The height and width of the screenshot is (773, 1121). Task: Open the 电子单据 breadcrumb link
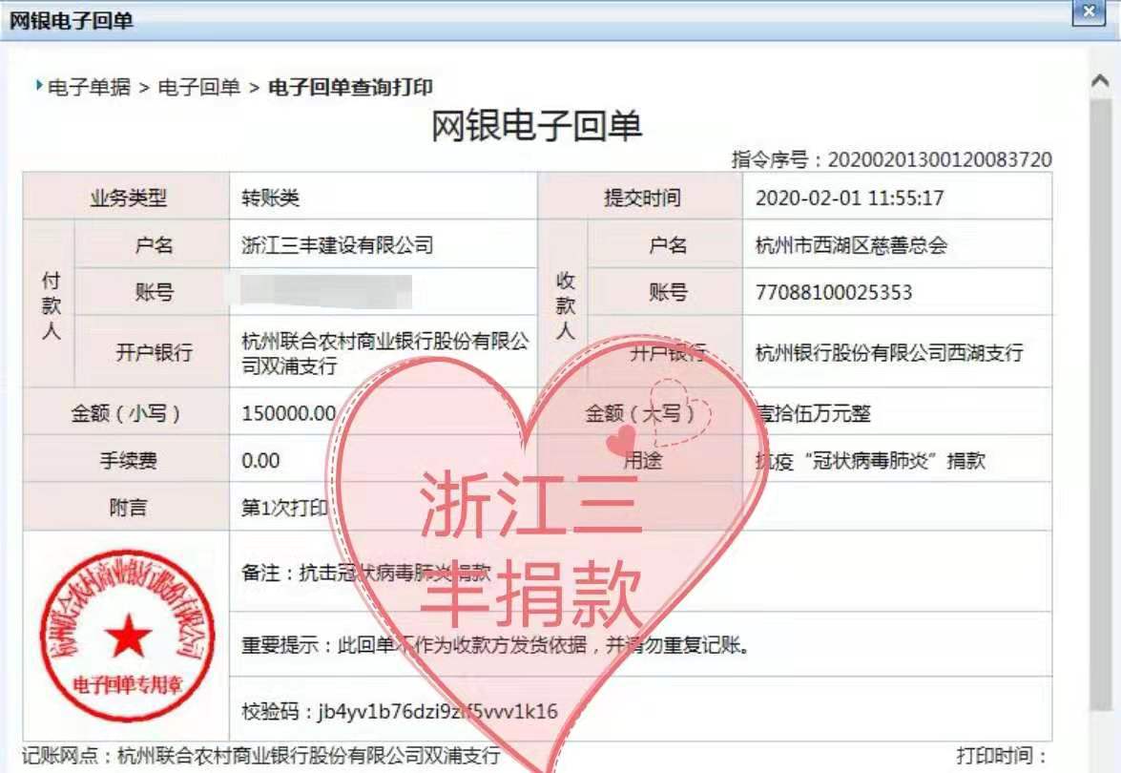(x=90, y=88)
